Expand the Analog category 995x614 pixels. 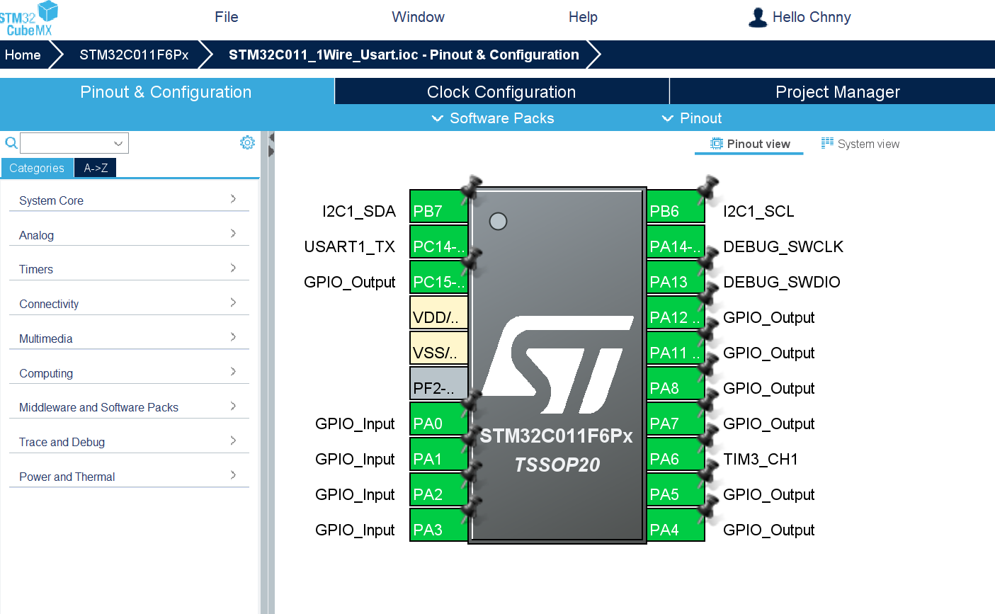coord(129,235)
